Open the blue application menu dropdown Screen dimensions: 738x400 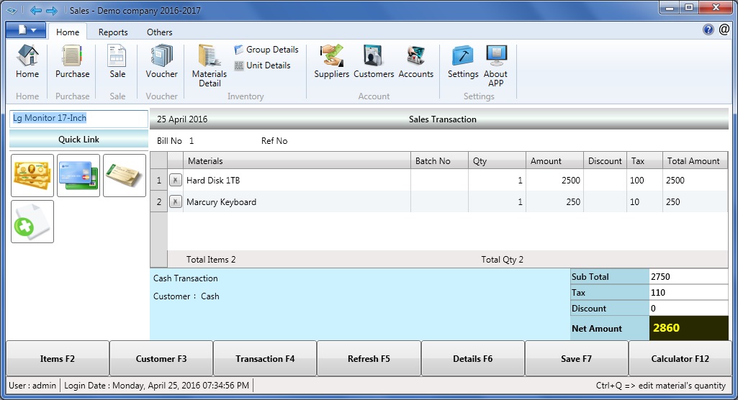pyautogui.click(x=26, y=30)
